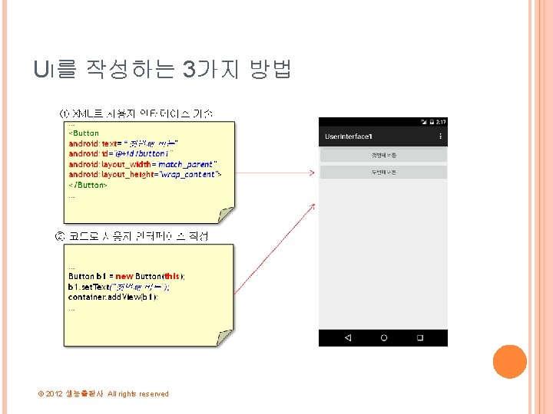Click the first button in the phone screen
The width and height of the screenshot is (553, 414).
coord(383,155)
